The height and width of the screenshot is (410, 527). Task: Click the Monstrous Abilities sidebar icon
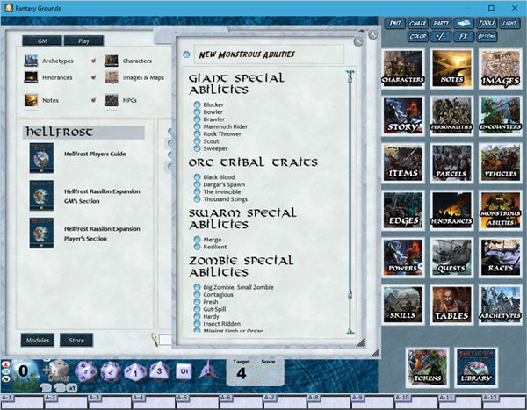click(500, 211)
